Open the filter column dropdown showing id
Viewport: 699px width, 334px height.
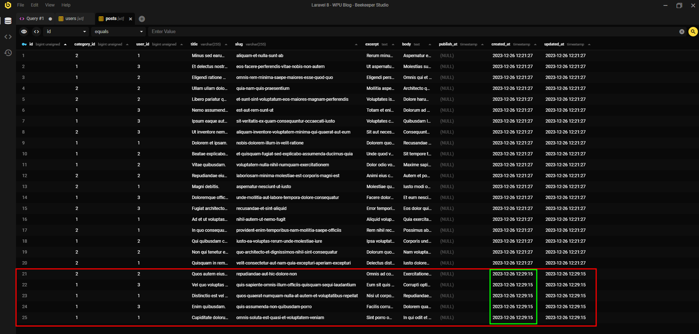coord(66,32)
